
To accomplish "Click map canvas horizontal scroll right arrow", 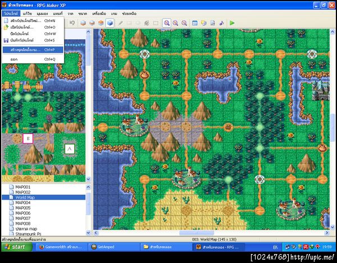I will (327, 233).
